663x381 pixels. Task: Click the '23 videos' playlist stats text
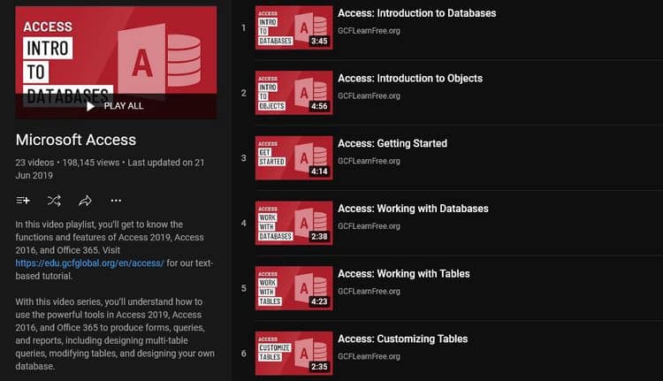(35, 163)
